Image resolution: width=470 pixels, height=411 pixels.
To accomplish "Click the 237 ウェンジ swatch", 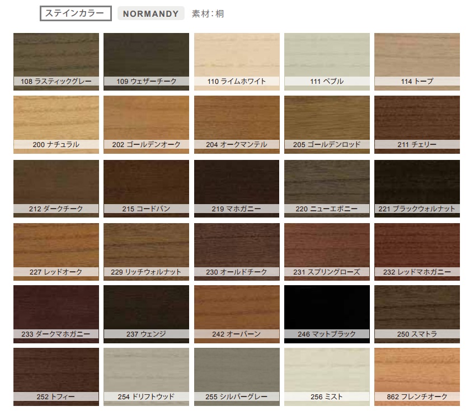I will [146, 314].
